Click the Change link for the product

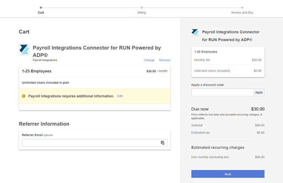click(x=149, y=60)
